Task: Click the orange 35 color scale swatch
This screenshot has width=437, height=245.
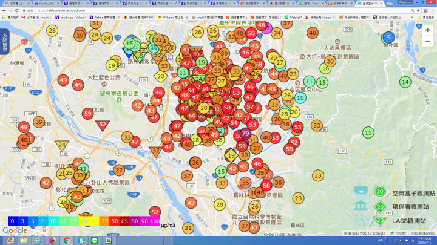Action: pos(104,221)
